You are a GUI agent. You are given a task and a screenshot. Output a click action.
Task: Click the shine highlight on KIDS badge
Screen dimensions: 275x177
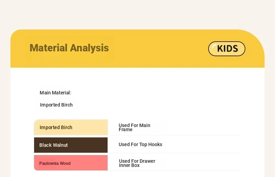[214, 47]
